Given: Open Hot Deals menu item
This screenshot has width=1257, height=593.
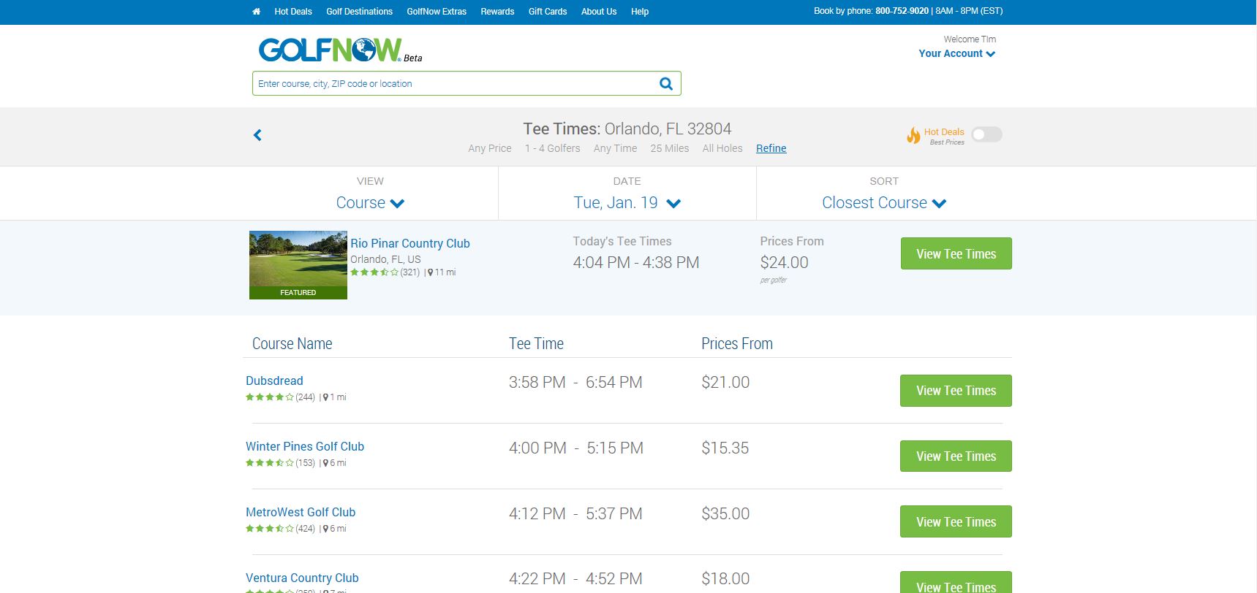Looking at the screenshot, I should [293, 12].
